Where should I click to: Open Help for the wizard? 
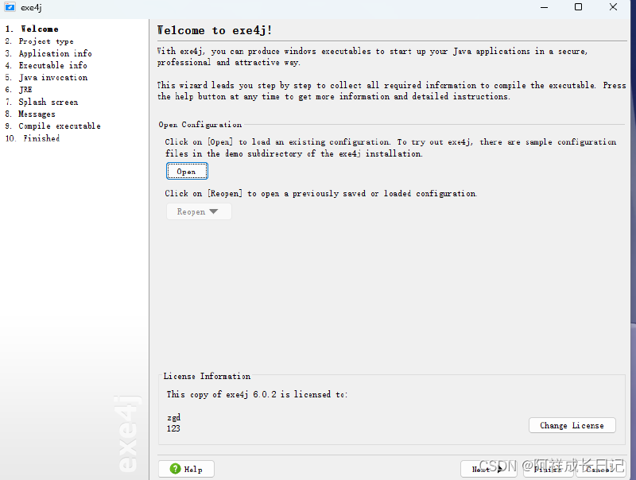click(x=186, y=469)
